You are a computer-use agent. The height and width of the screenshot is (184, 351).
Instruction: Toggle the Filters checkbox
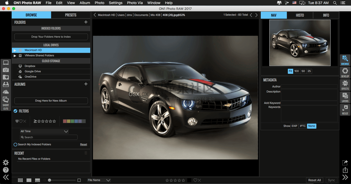(x=15, y=111)
